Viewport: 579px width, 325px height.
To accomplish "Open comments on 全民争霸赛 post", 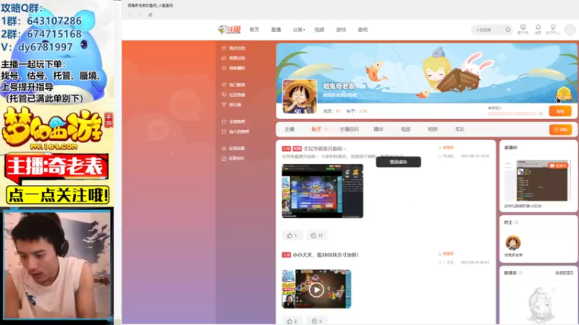I will [317, 235].
